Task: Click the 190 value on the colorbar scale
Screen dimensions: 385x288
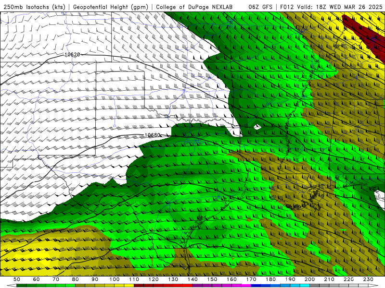Action: [290, 279]
